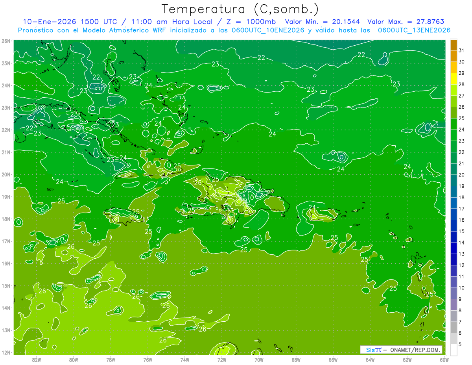
Task: Click valid-until time "0600UTC_13ENE2026"
Action: 414,30
